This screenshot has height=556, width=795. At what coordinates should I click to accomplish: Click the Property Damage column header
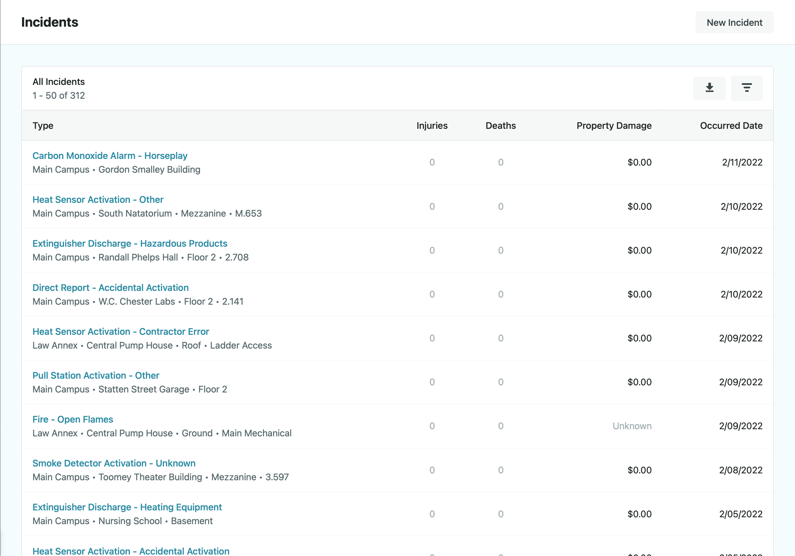(613, 126)
